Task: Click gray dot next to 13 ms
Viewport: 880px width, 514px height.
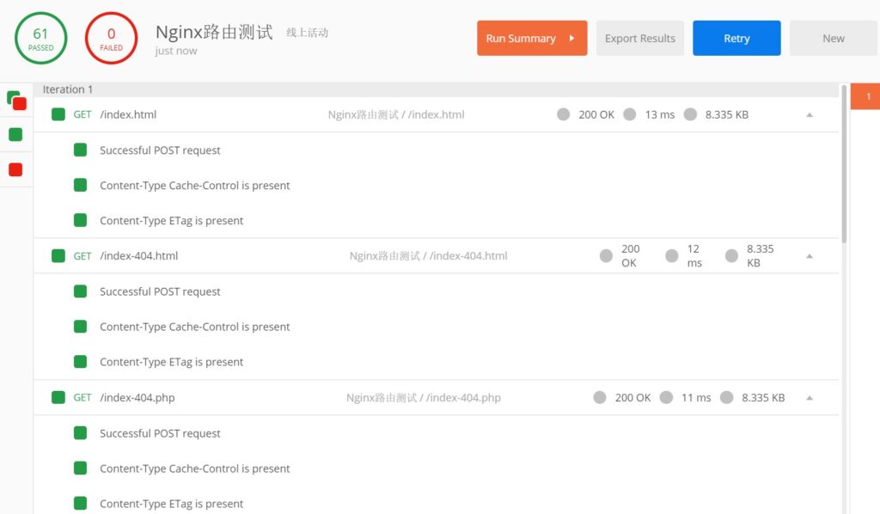Action: 630,114
